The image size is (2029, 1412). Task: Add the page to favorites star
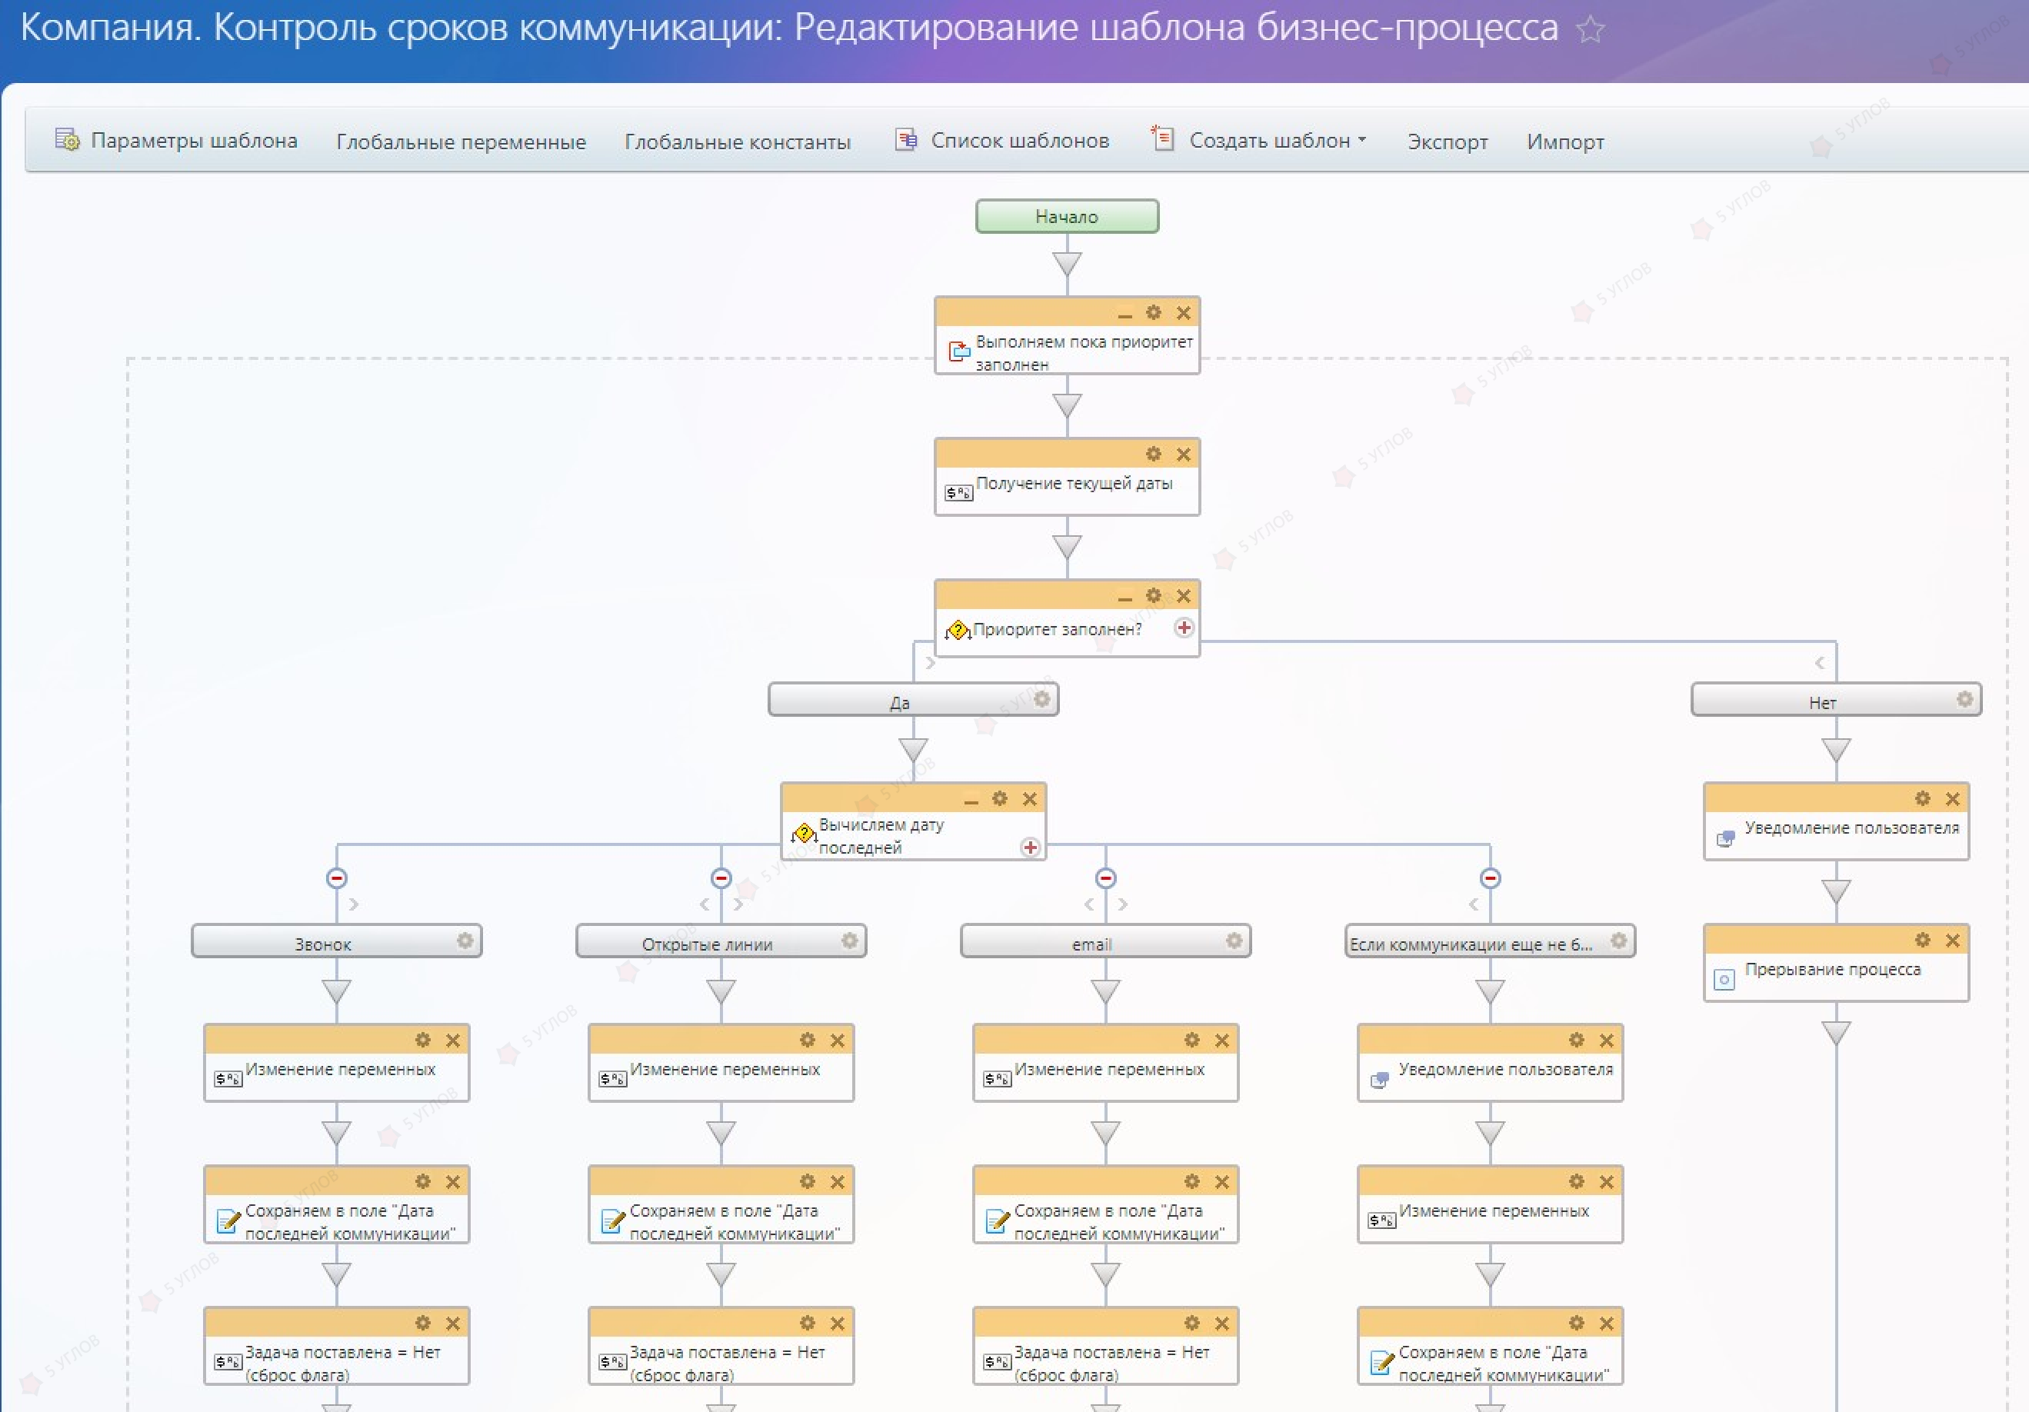[x=1590, y=29]
